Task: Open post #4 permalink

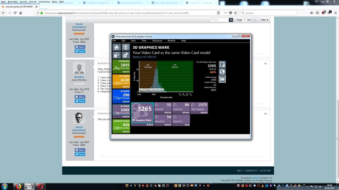Action: 266,114
